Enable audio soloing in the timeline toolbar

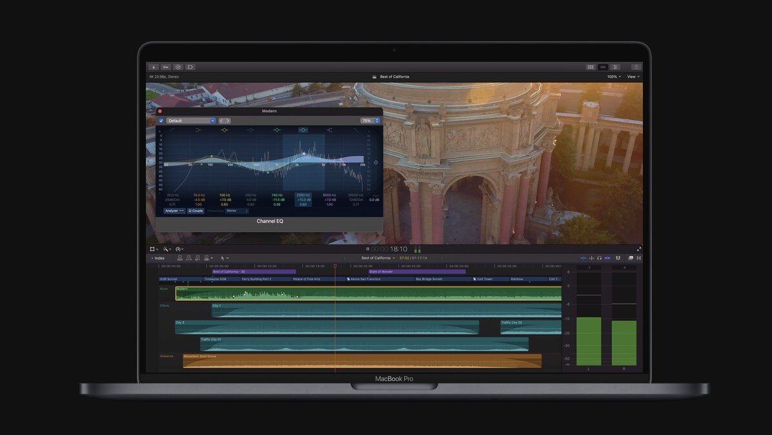point(600,258)
